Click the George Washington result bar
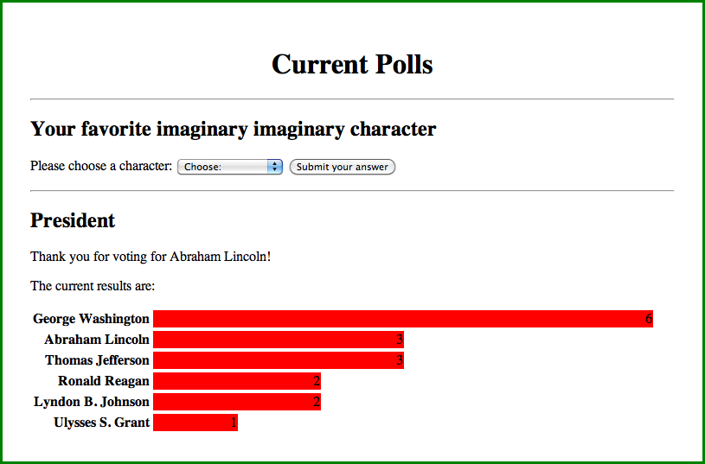 402,319
